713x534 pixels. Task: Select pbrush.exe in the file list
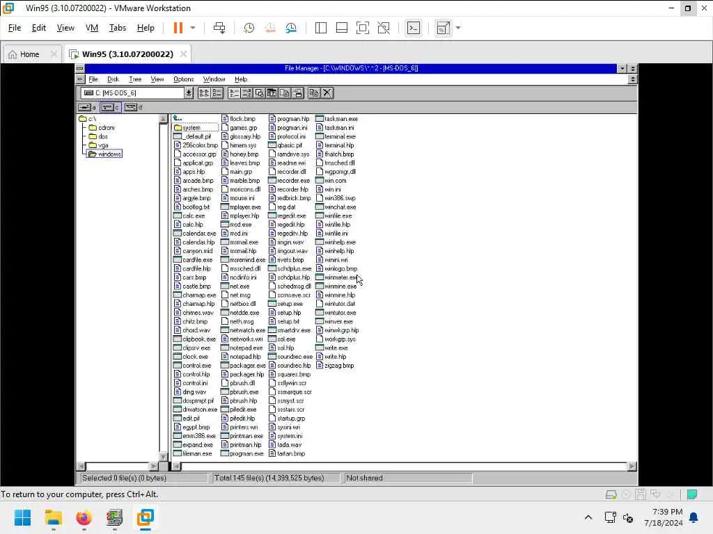click(x=240, y=392)
